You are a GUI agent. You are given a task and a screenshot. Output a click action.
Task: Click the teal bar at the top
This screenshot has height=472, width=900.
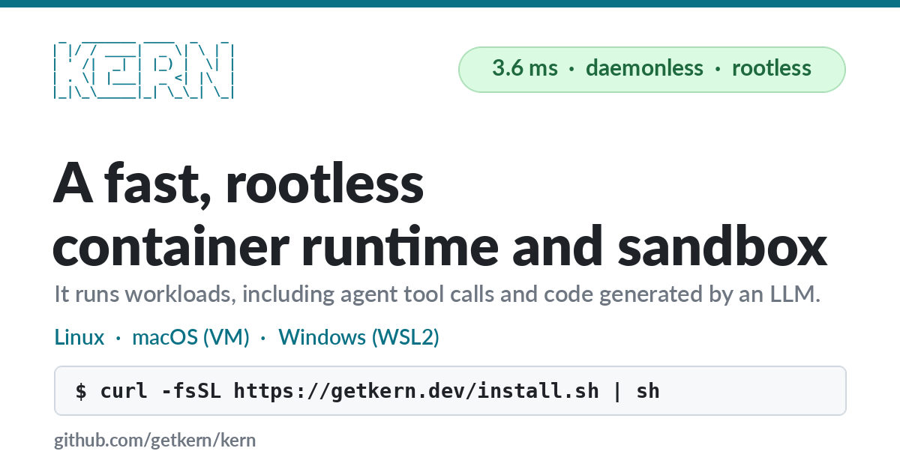pos(450,4)
